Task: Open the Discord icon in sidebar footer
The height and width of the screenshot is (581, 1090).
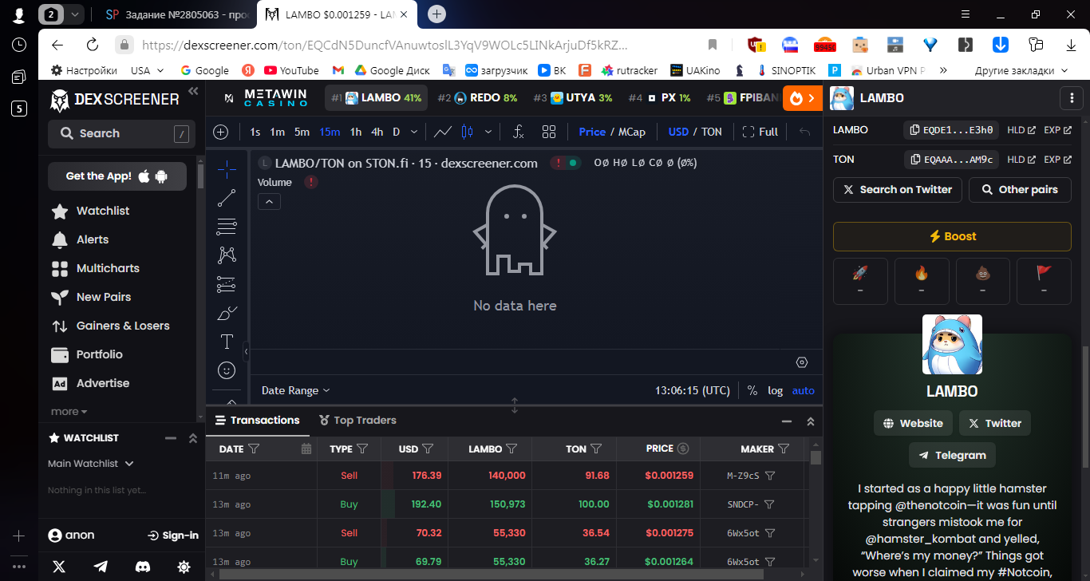Action: point(143,567)
